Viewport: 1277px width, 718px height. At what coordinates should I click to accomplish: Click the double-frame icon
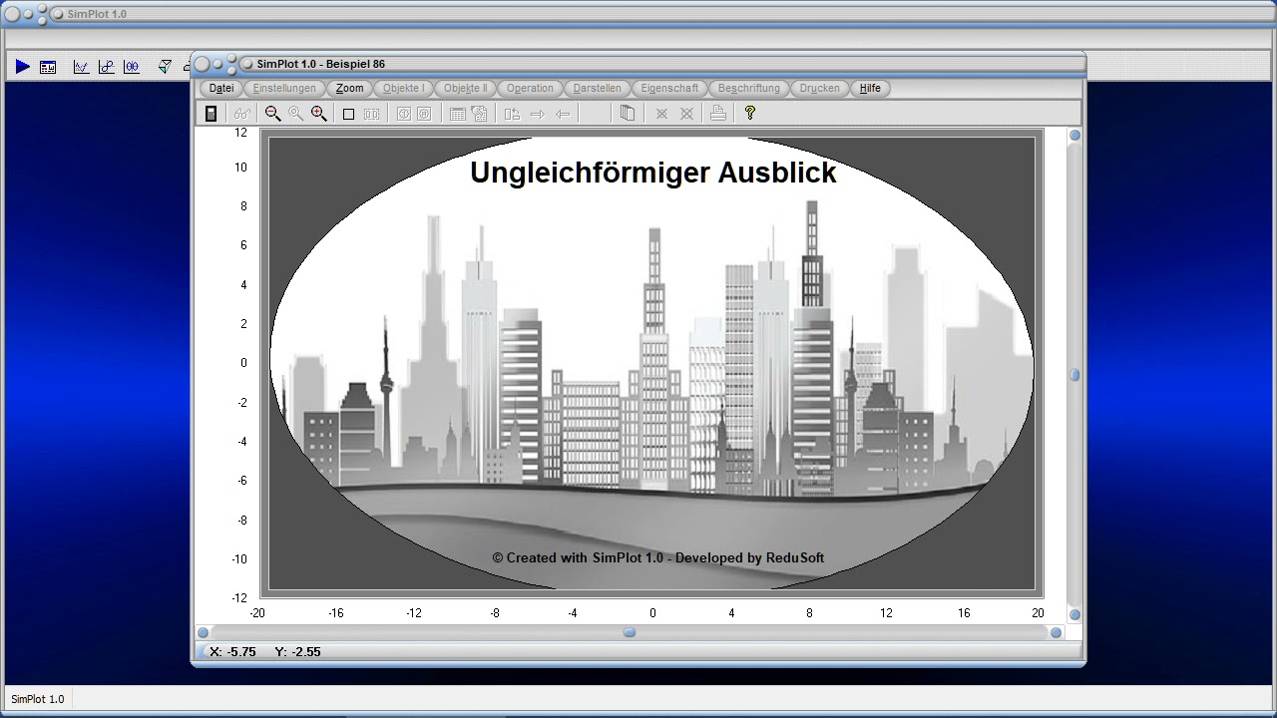tap(371, 114)
